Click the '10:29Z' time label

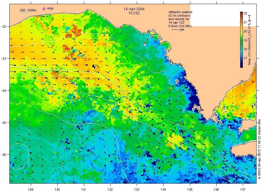134,13
